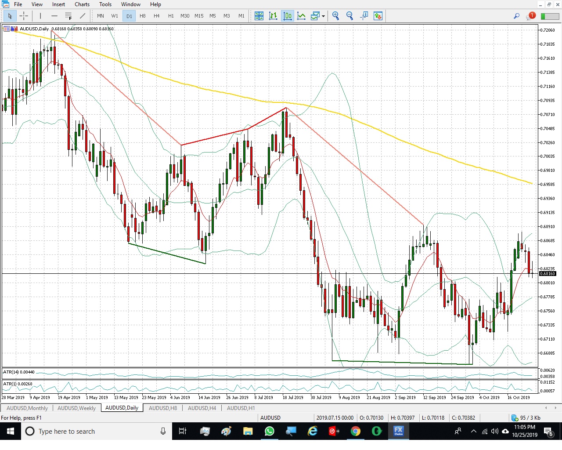Image resolution: width=562 pixels, height=450 pixels.
Task: Open the Tools menu
Action: coord(105,4)
